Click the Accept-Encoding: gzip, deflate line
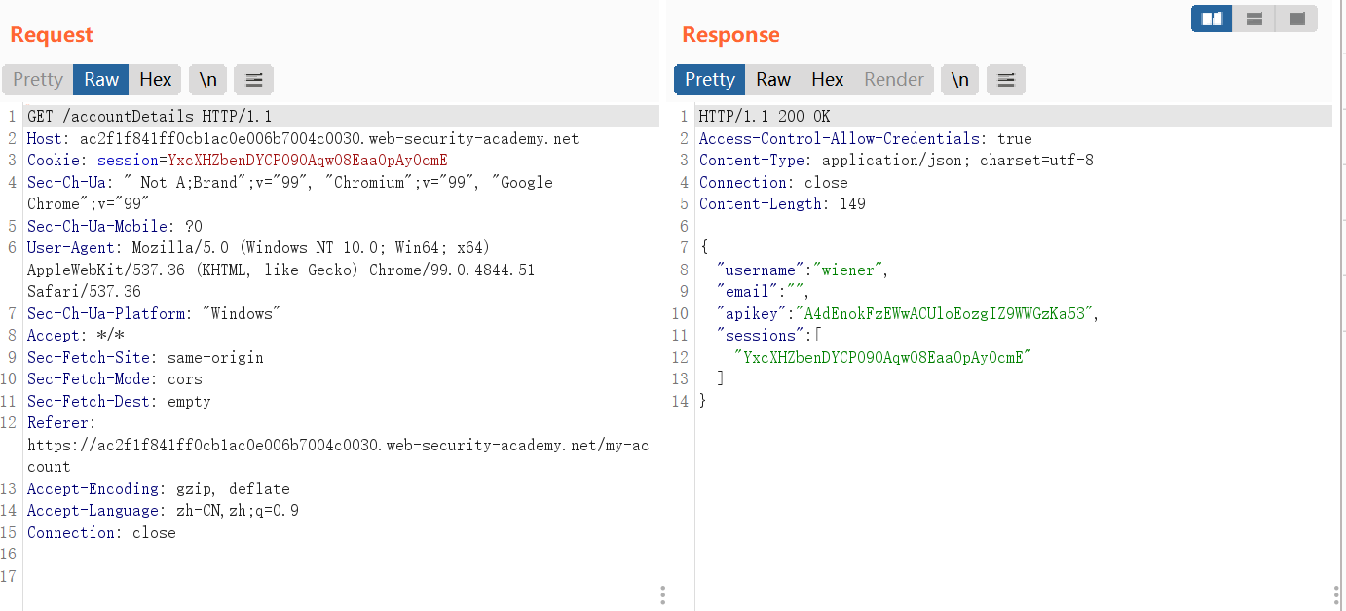The height and width of the screenshot is (611, 1346). click(x=159, y=489)
